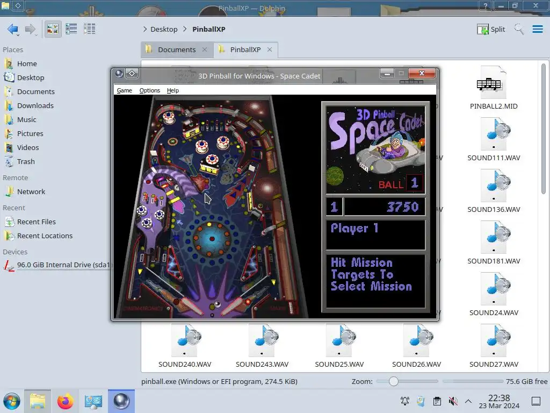Click the Zoom slider handle
The height and width of the screenshot is (413, 550).
394,381
